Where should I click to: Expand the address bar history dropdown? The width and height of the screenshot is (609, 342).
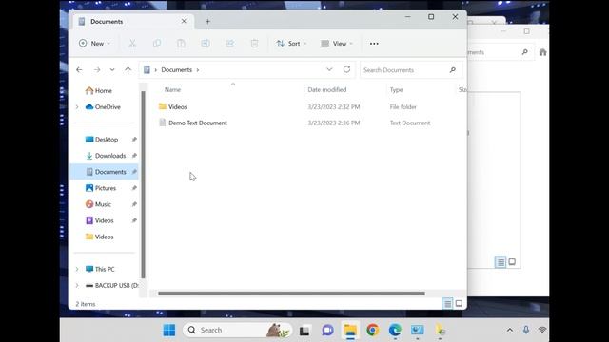(x=329, y=69)
